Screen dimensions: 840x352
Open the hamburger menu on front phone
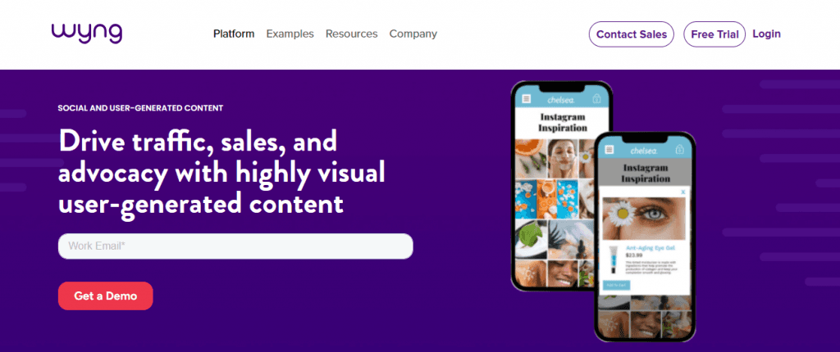(x=609, y=150)
